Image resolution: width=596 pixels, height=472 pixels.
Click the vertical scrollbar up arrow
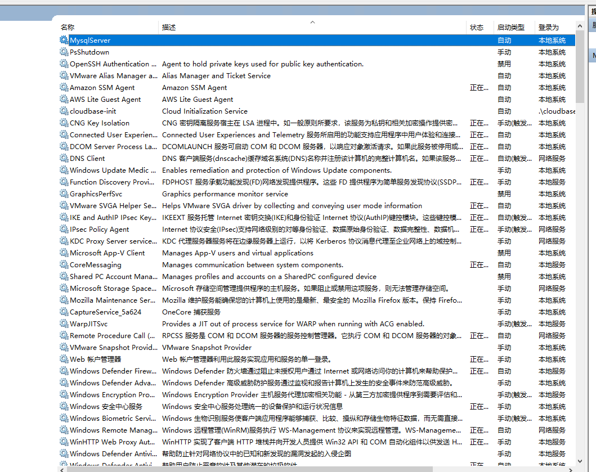tap(580, 26)
